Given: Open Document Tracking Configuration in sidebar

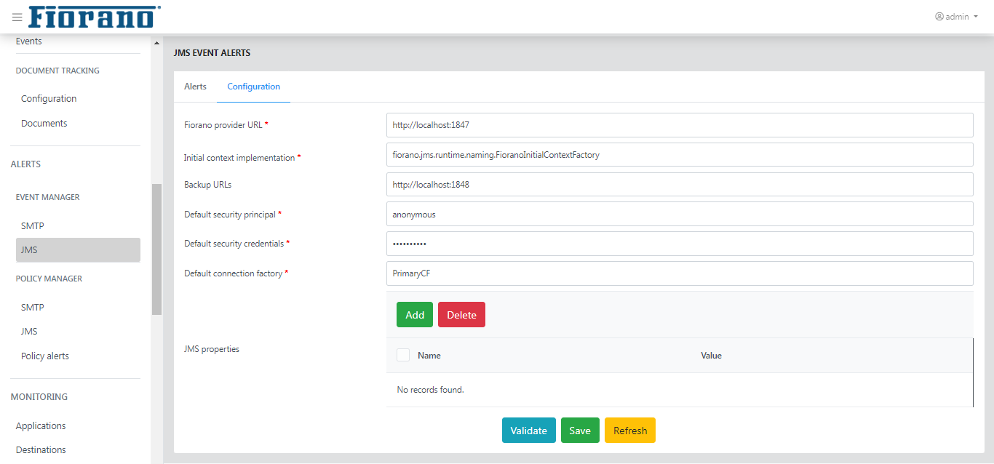Looking at the screenshot, I should pyautogui.click(x=49, y=99).
